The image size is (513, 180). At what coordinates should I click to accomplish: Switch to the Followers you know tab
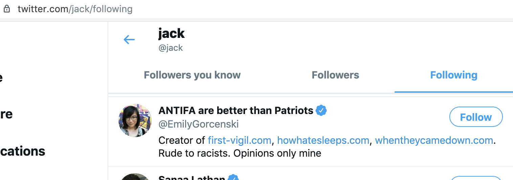192,75
